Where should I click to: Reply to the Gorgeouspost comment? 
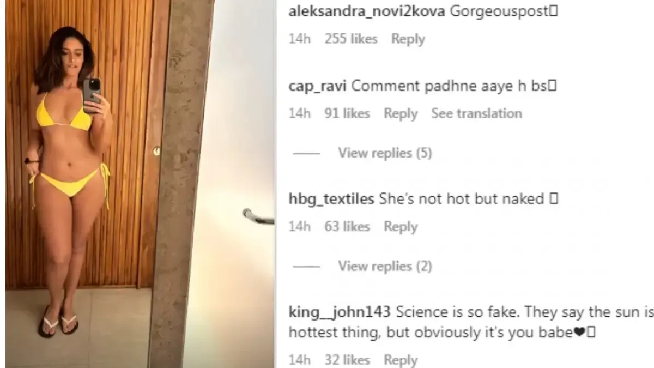pos(408,39)
